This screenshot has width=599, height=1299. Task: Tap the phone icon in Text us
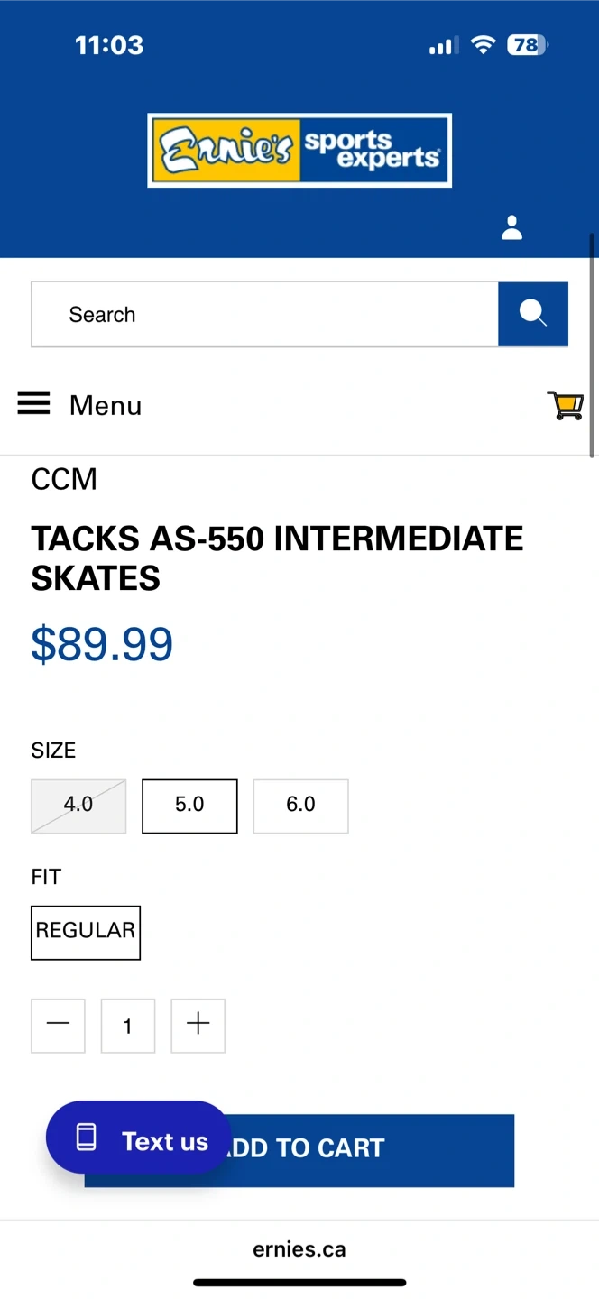[86, 1138]
